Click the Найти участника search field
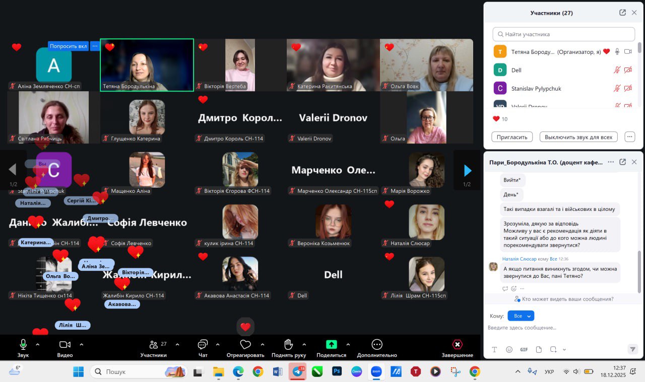Viewport: 645px width, 382px height. 563,34
